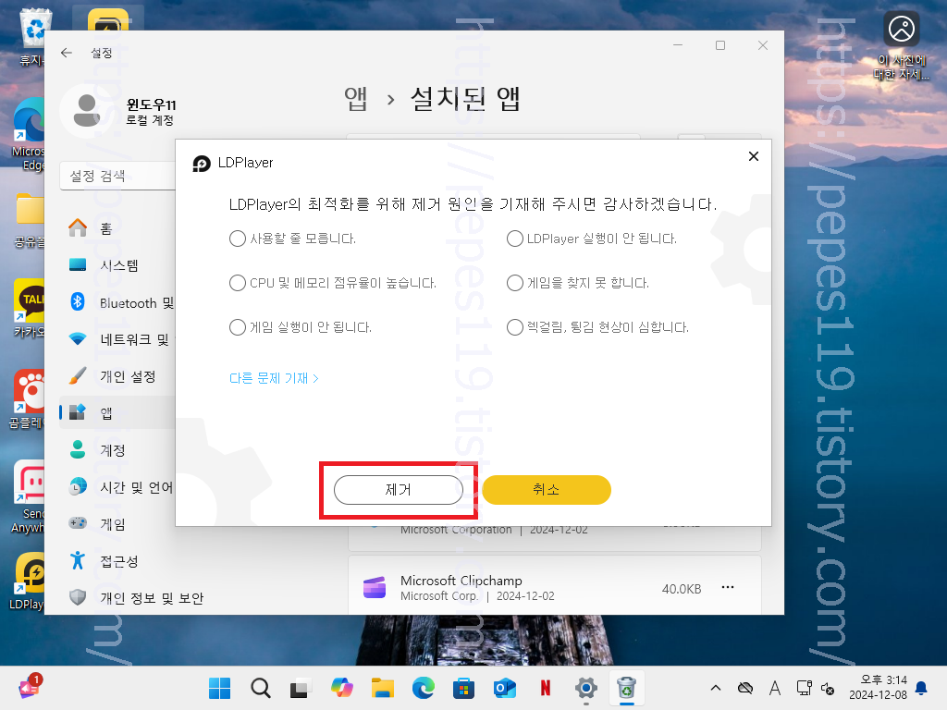The image size is (947, 710).
Task: Open 시간 및 언어 settings category
Action: click(x=117, y=487)
